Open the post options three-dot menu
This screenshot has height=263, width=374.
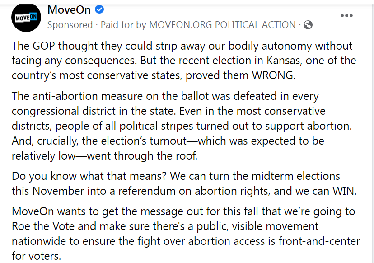coord(346,16)
